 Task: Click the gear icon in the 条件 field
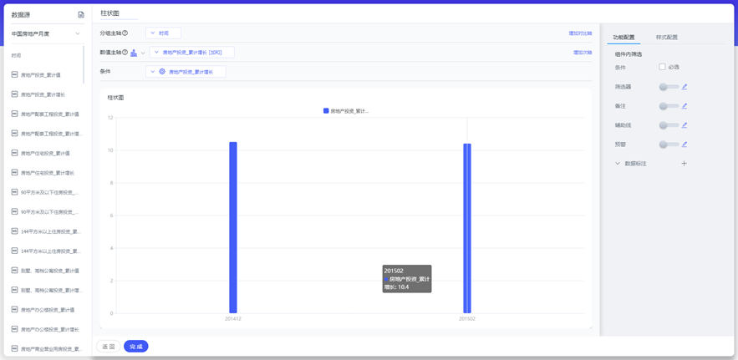click(162, 72)
